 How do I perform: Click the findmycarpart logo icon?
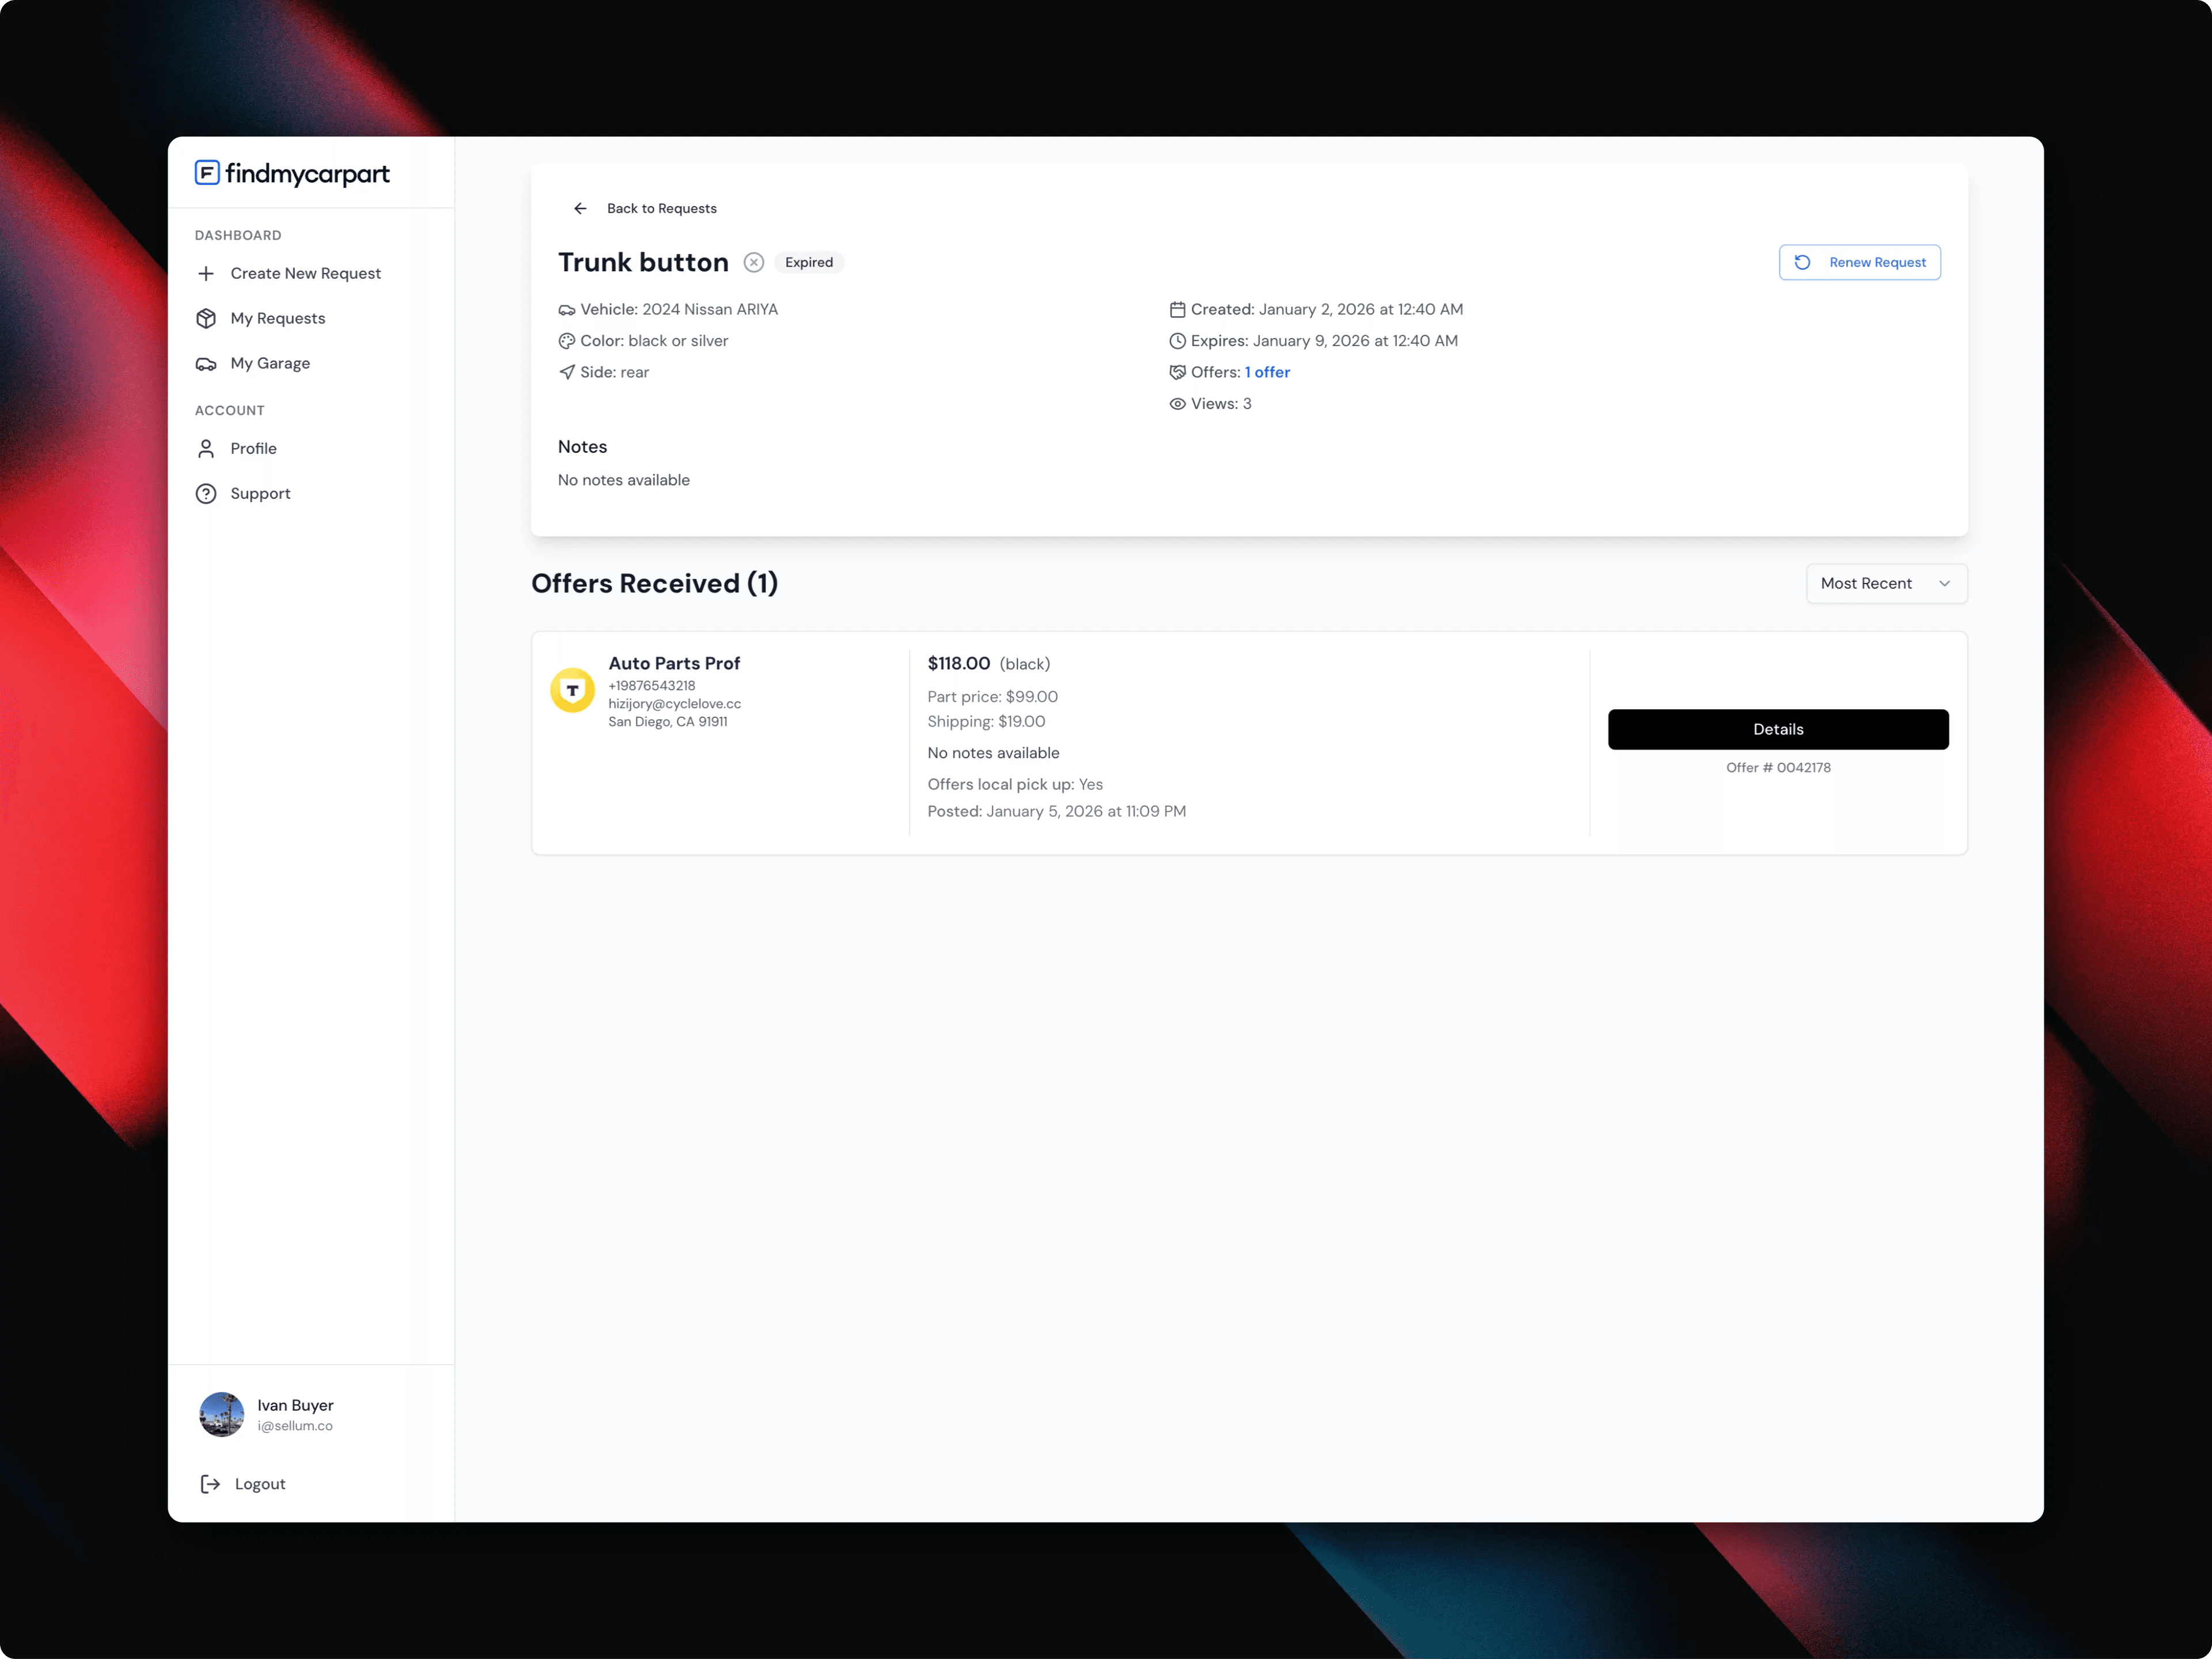[207, 173]
